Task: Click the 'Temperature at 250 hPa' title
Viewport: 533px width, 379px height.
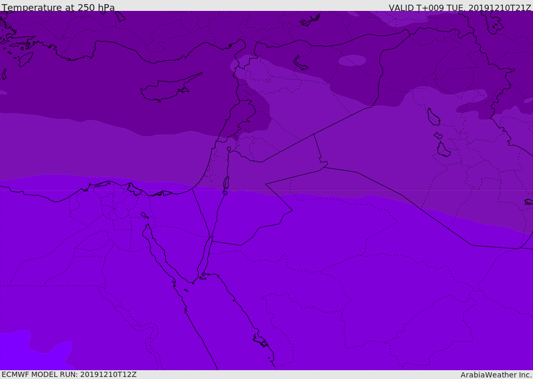Action: pyautogui.click(x=58, y=7)
